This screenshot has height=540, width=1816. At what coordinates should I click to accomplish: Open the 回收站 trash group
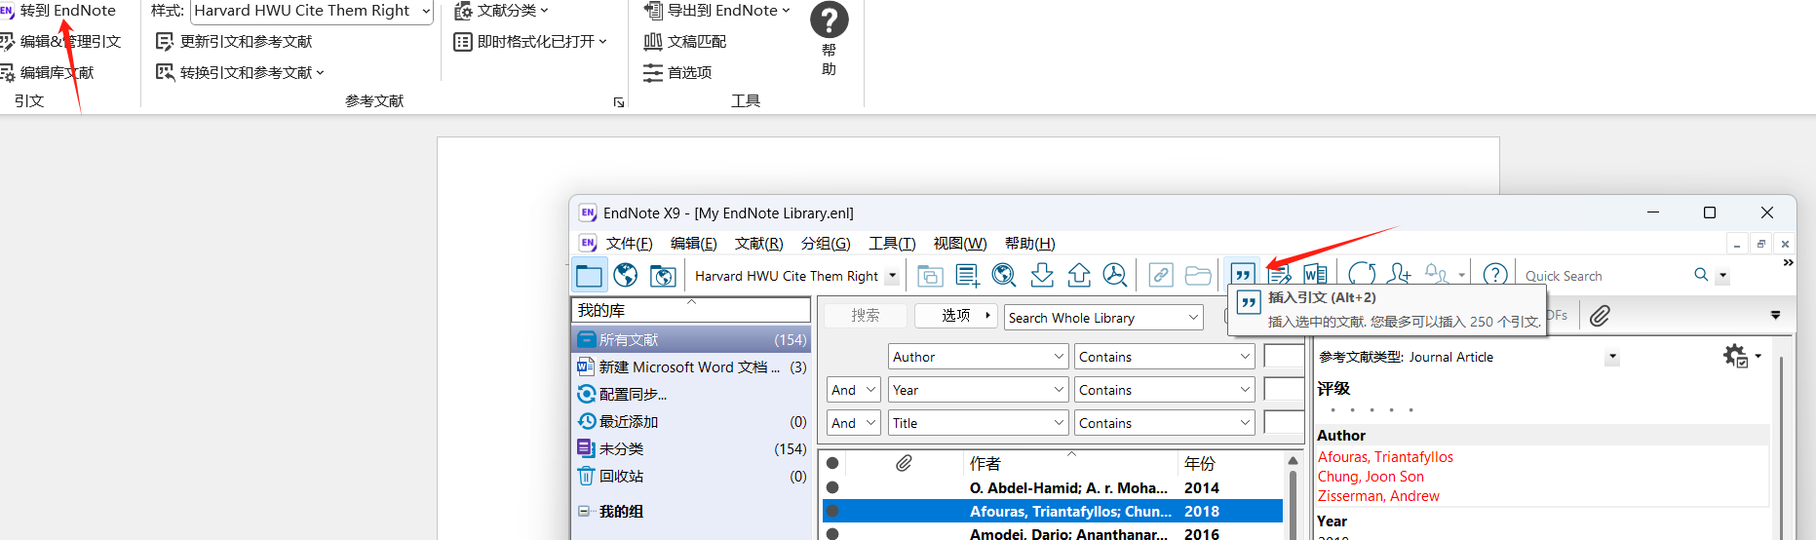click(x=691, y=476)
